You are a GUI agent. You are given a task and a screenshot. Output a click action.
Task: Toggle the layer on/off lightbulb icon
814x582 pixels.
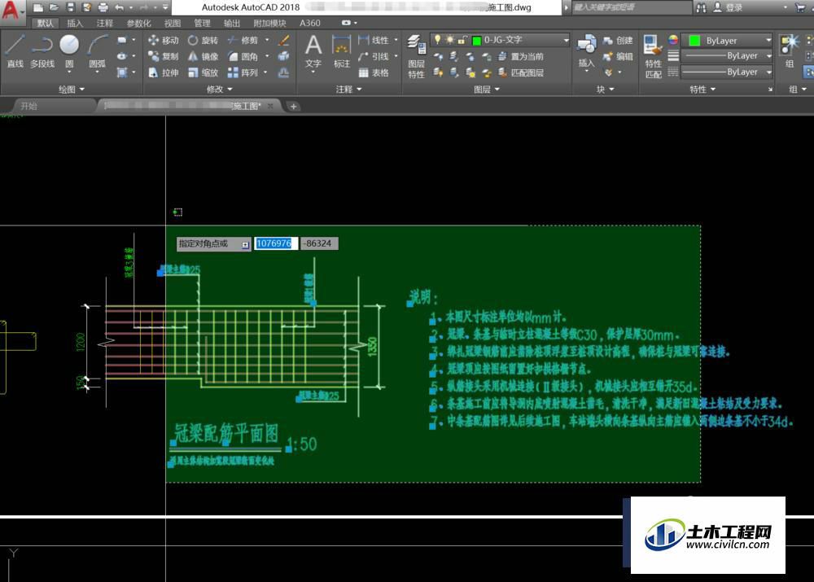coord(438,39)
